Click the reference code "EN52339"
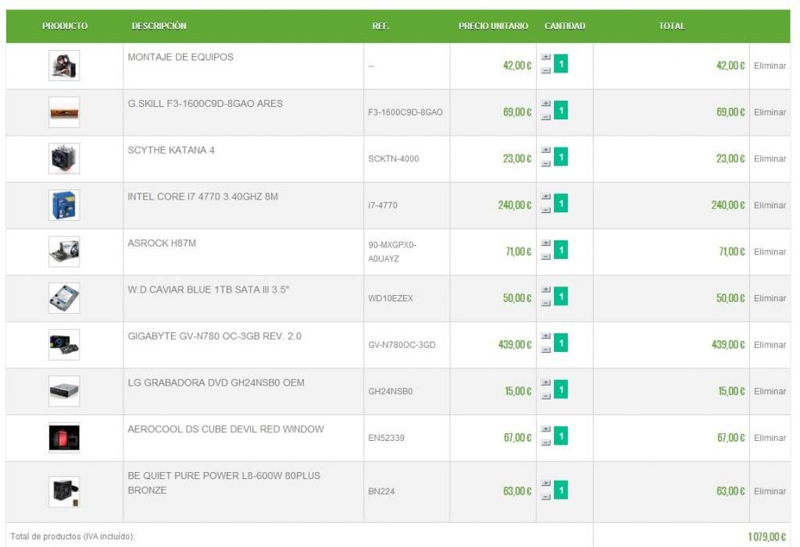Screen dimensions: 800x547 pyautogui.click(x=386, y=438)
